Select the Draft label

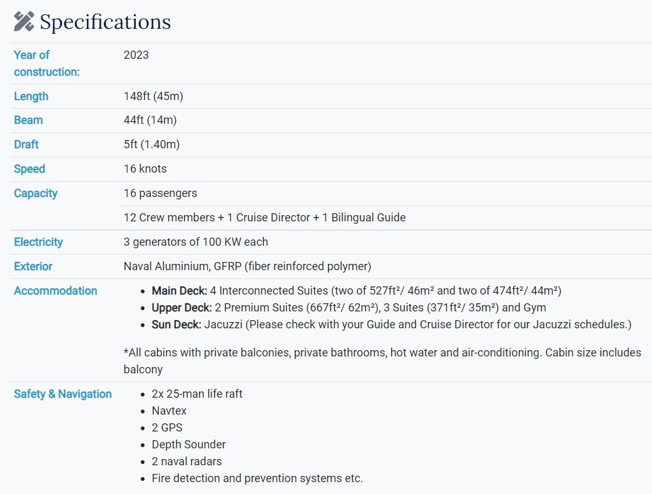[x=26, y=144]
